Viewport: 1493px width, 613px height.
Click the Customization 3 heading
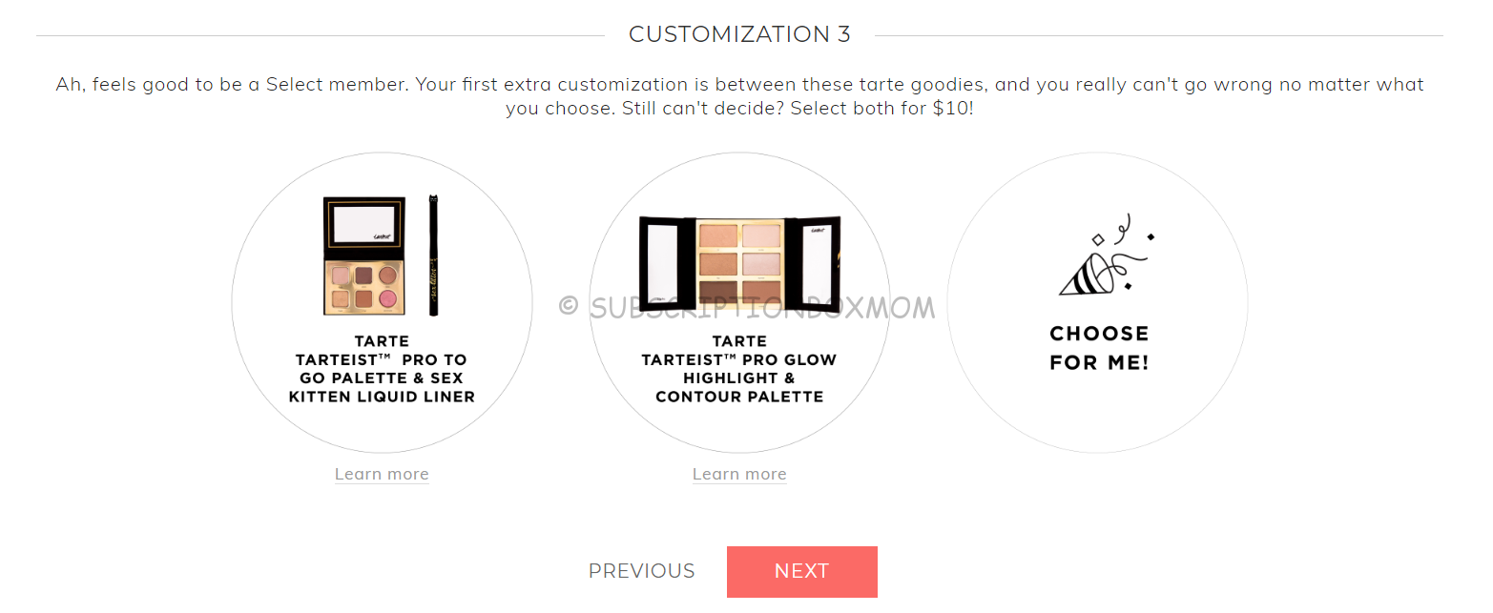(739, 34)
